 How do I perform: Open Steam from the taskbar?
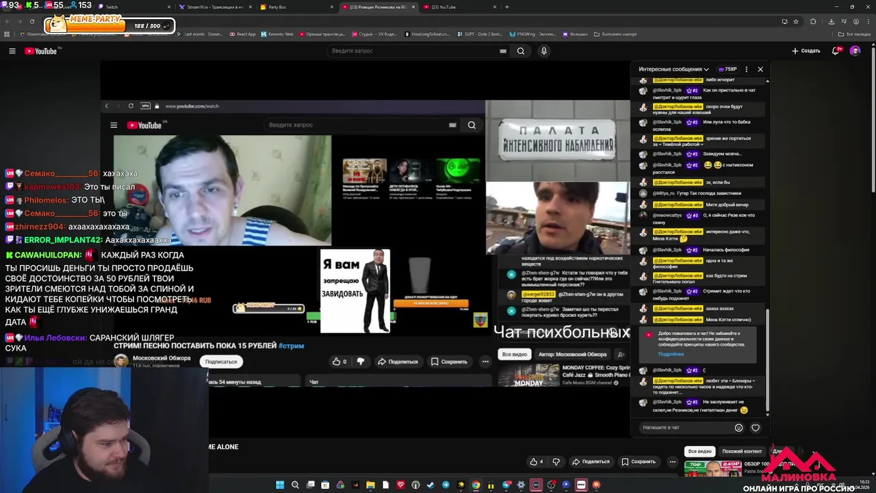[x=430, y=485]
